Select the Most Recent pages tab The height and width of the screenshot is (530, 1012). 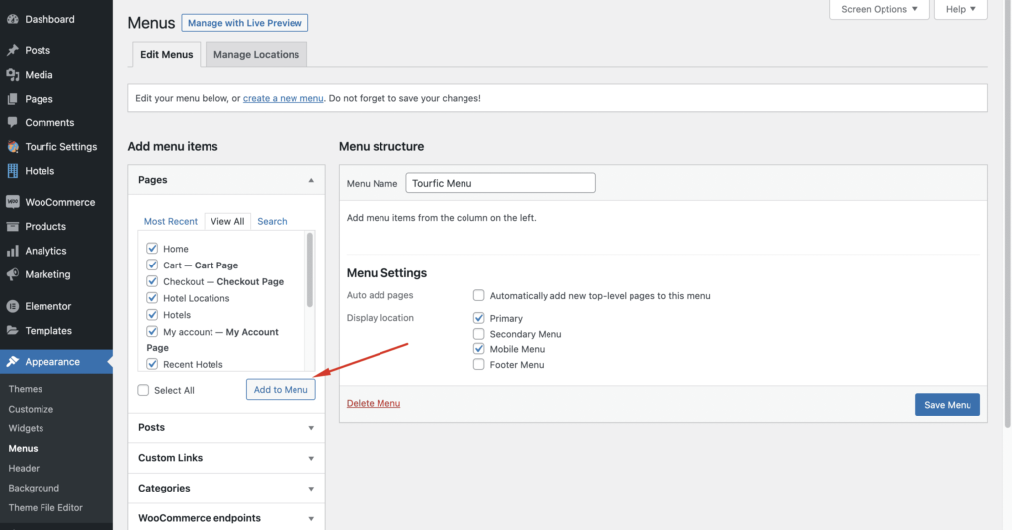(170, 221)
